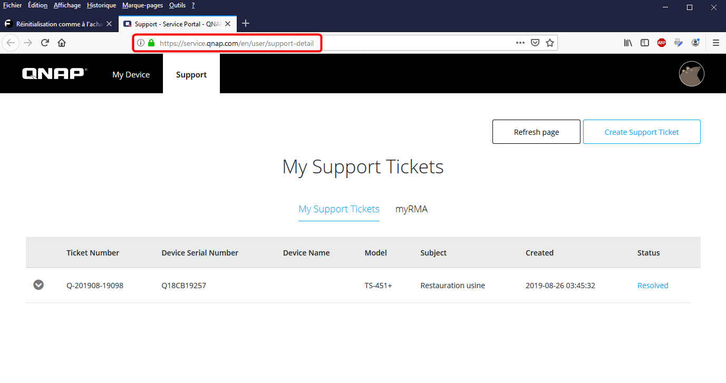Click the Device Serial Number column header
Viewport: 726px width, 383px height.
200,253
